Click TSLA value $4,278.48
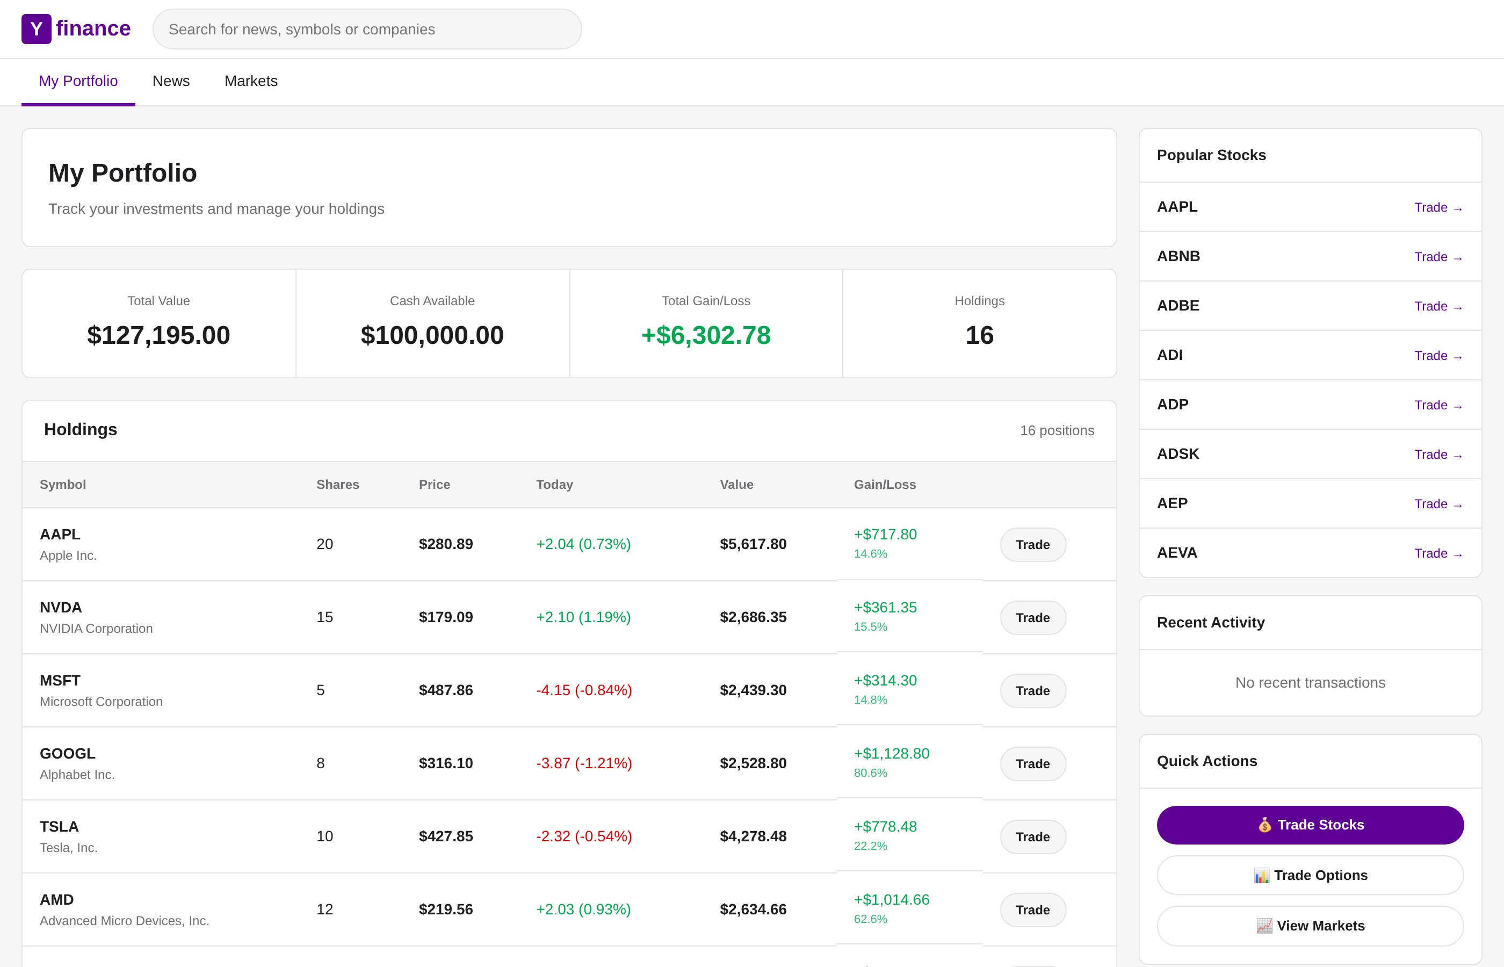1504x967 pixels. 753,836
